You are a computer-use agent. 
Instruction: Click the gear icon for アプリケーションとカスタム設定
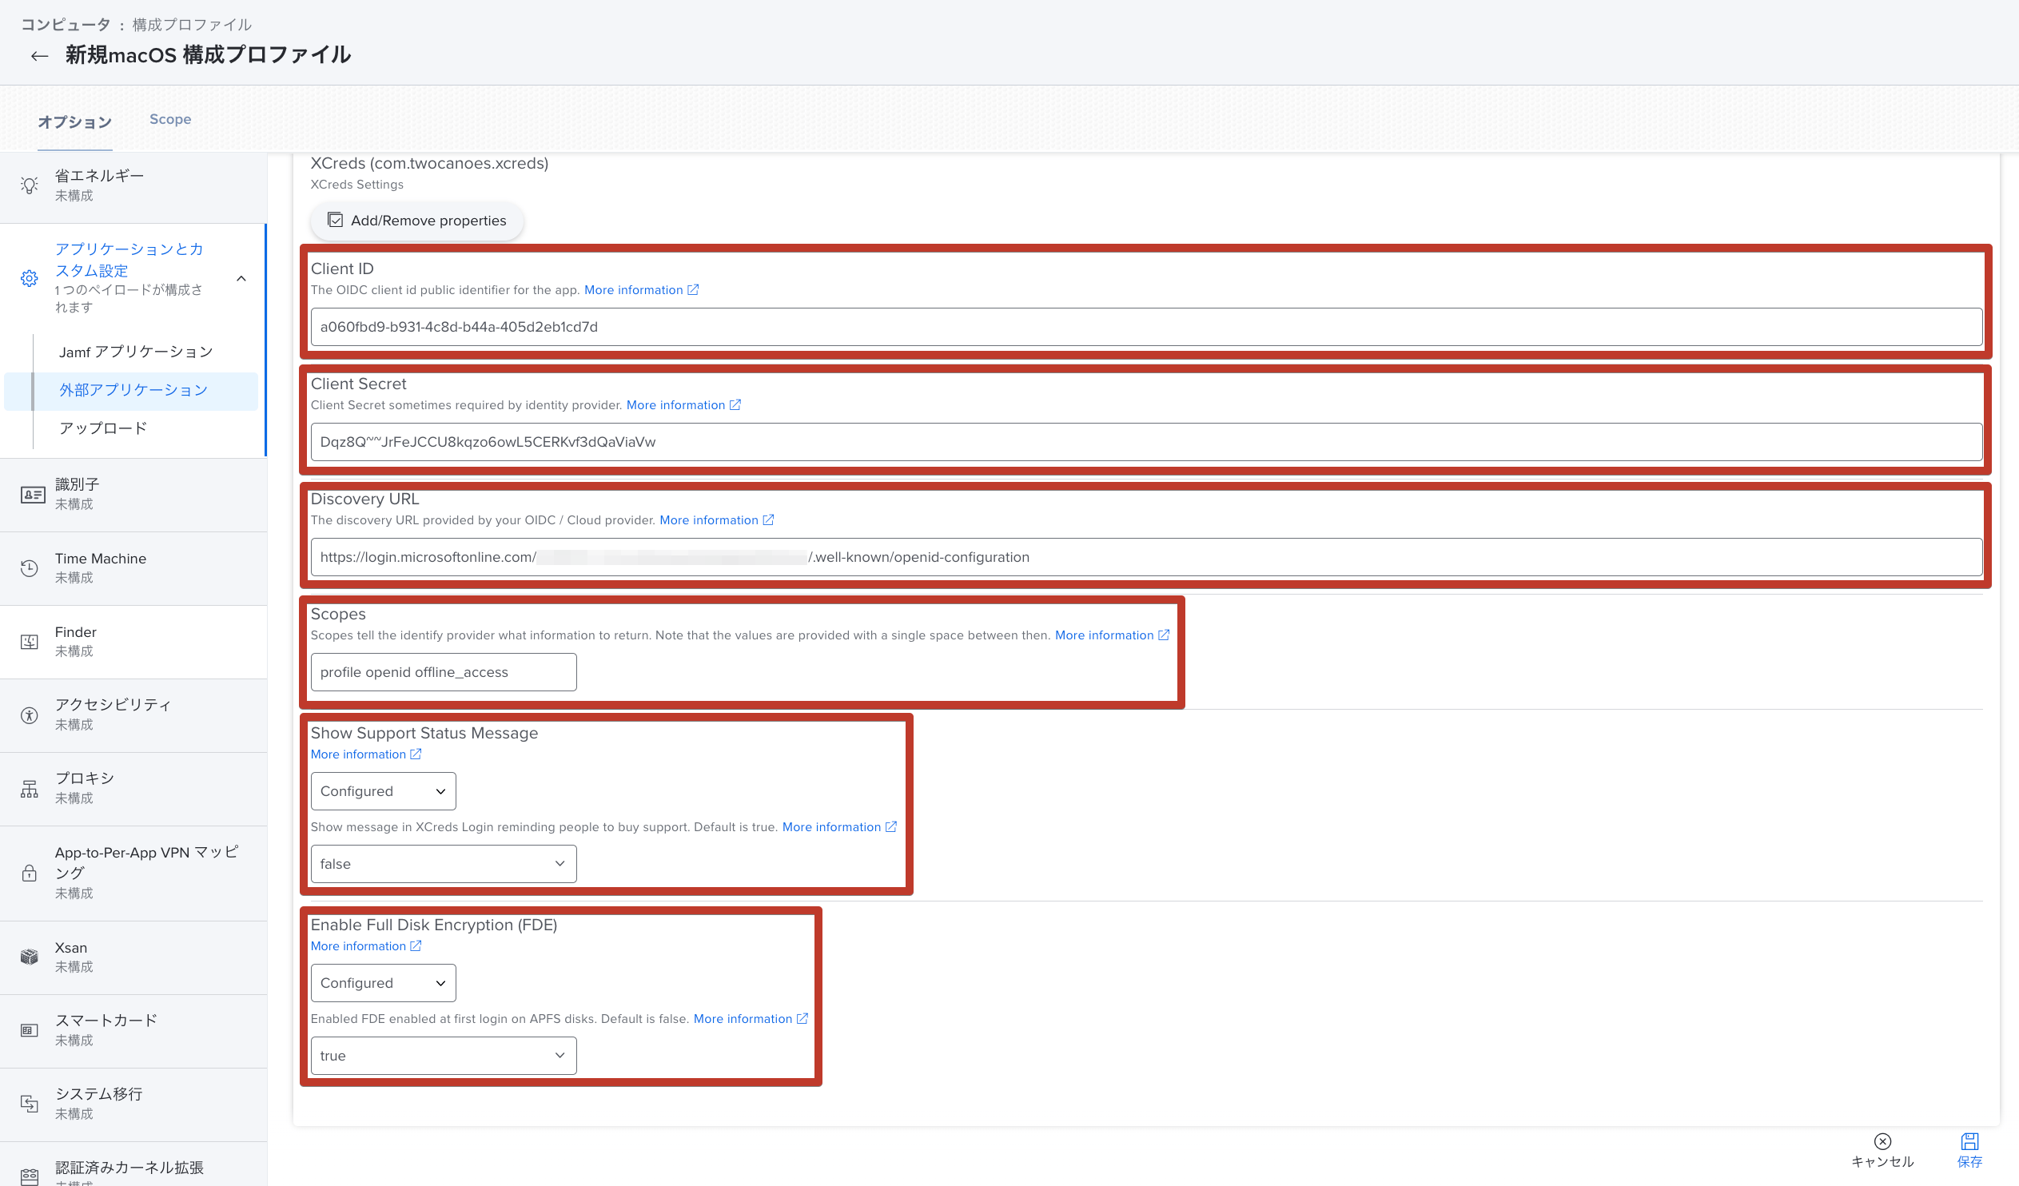(x=30, y=278)
